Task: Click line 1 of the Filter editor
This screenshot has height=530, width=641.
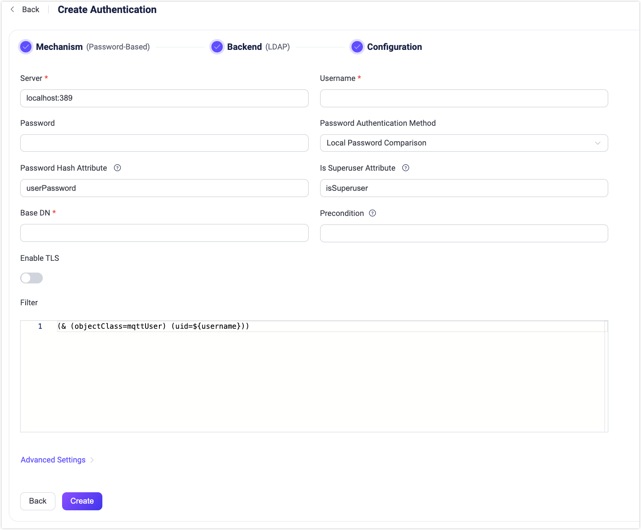Action: click(168, 326)
